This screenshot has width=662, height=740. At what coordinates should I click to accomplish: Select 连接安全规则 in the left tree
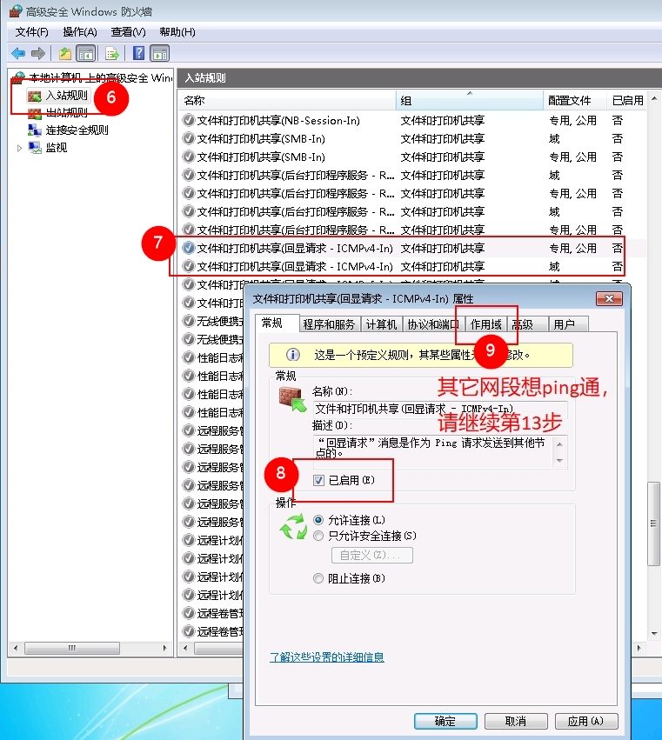pyautogui.click(x=77, y=130)
